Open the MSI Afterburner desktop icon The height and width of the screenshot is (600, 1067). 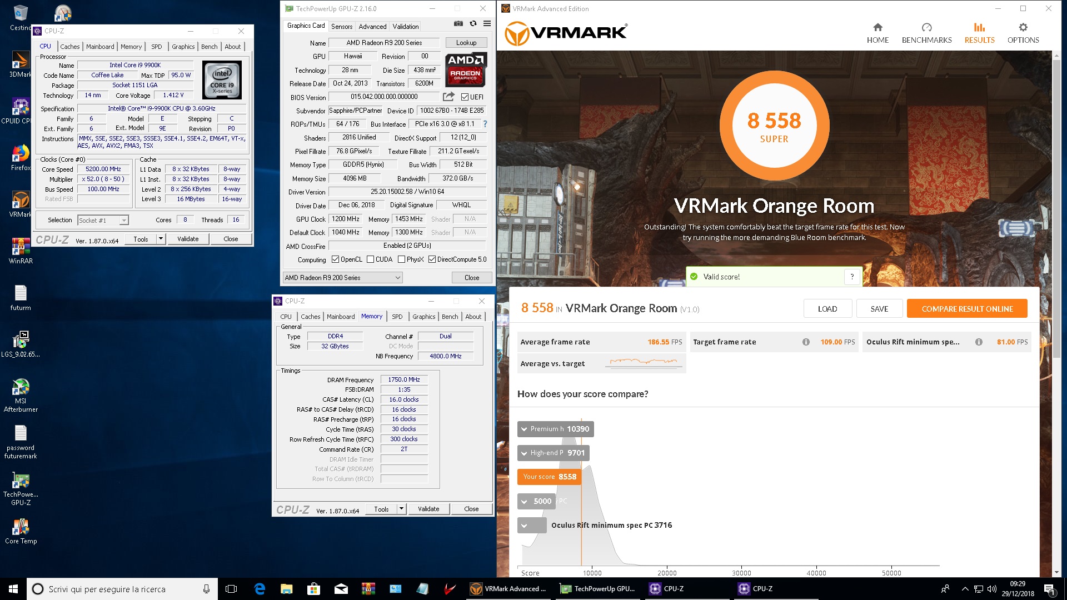click(x=21, y=395)
